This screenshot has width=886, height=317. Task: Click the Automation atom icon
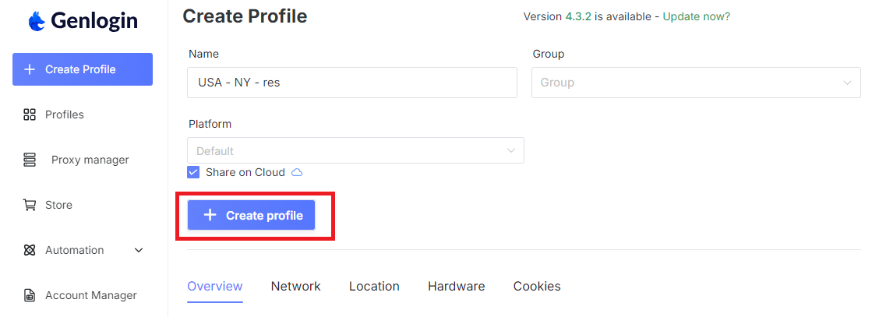[30, 250]
